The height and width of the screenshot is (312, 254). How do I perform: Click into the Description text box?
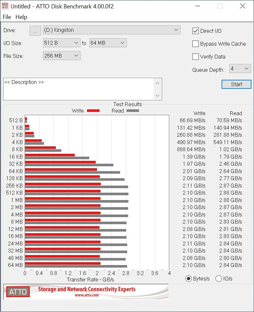coord(78,89)
